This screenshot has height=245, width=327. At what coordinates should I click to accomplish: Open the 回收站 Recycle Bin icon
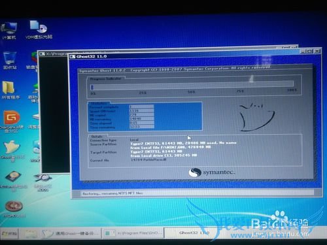click(x=10, y=60)
